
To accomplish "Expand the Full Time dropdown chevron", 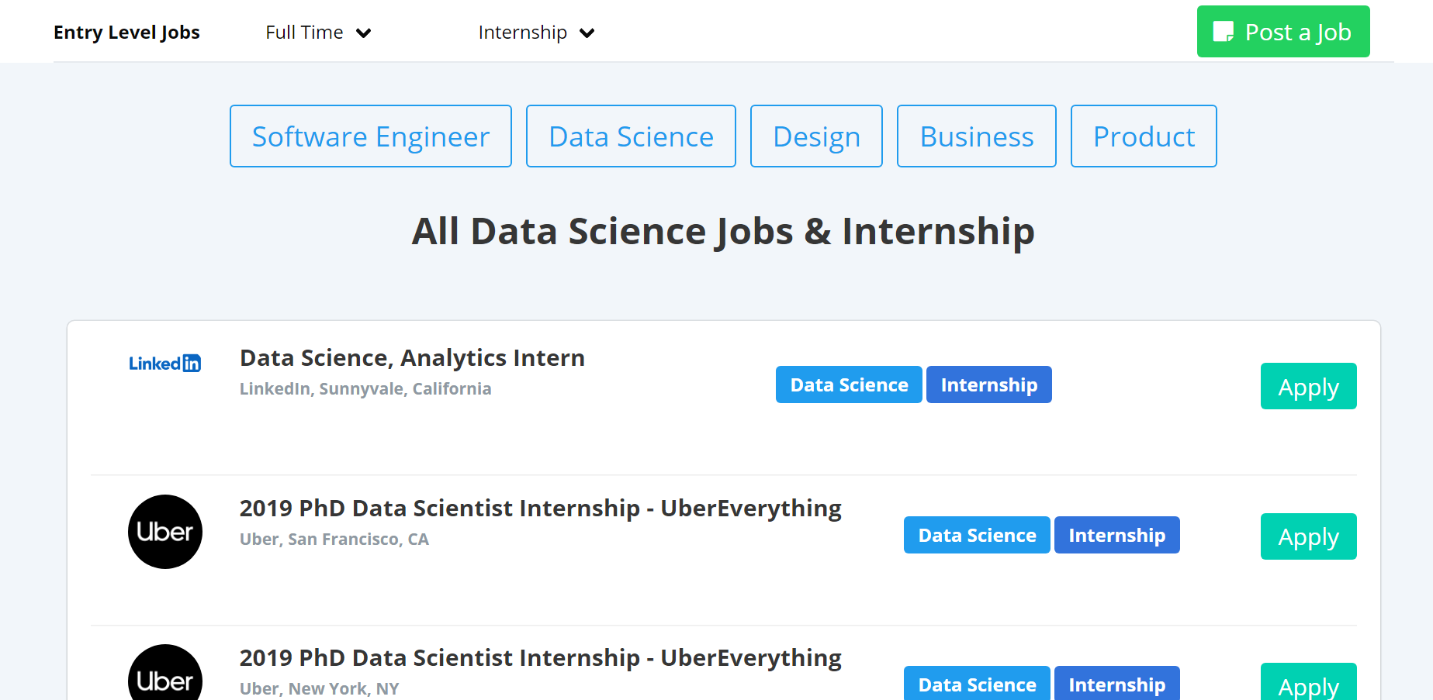I will (363, 33).
